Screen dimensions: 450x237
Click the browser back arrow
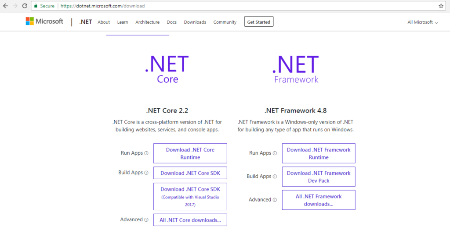point(5,6)
